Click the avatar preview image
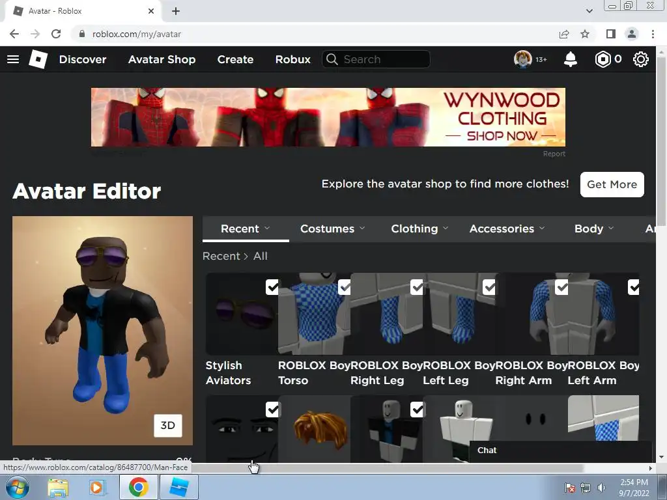The height and width of the screenshot is (500, 667). [102, 330]
